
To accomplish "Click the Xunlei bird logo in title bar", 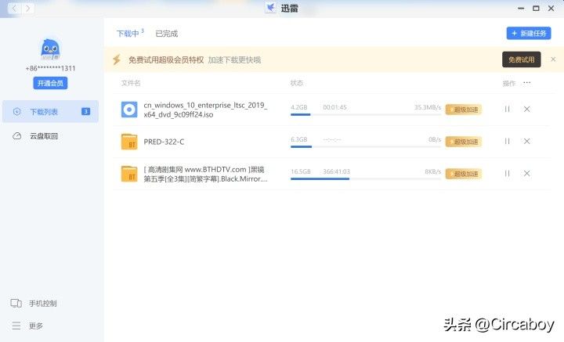I will click(271, 8).
